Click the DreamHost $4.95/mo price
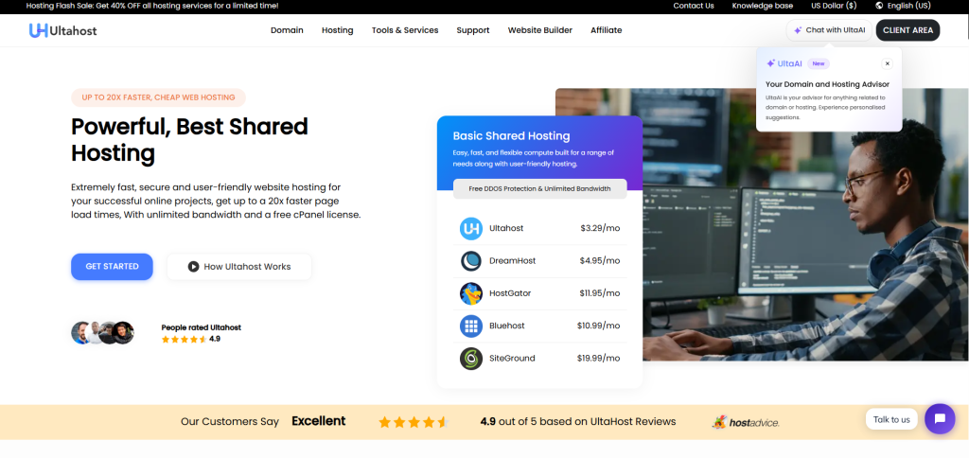The height and width of the screenshot is (458, 969). coord(599,261)
